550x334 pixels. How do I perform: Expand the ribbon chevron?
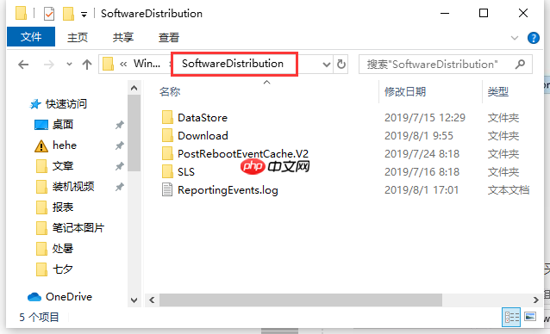tap(514, 38)
